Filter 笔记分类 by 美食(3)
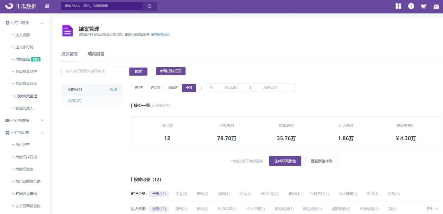This screenshot has height=214, width=443. click(181, 194)
